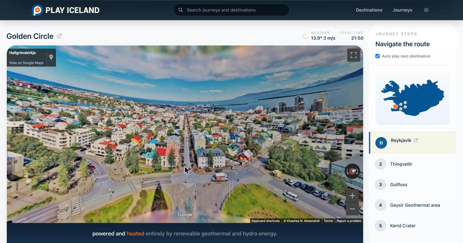This screenshot has height=243, width=463.
Task: Select map marker 5 on Iceland map
Action: pyautogui.click(x=401, y=109)
